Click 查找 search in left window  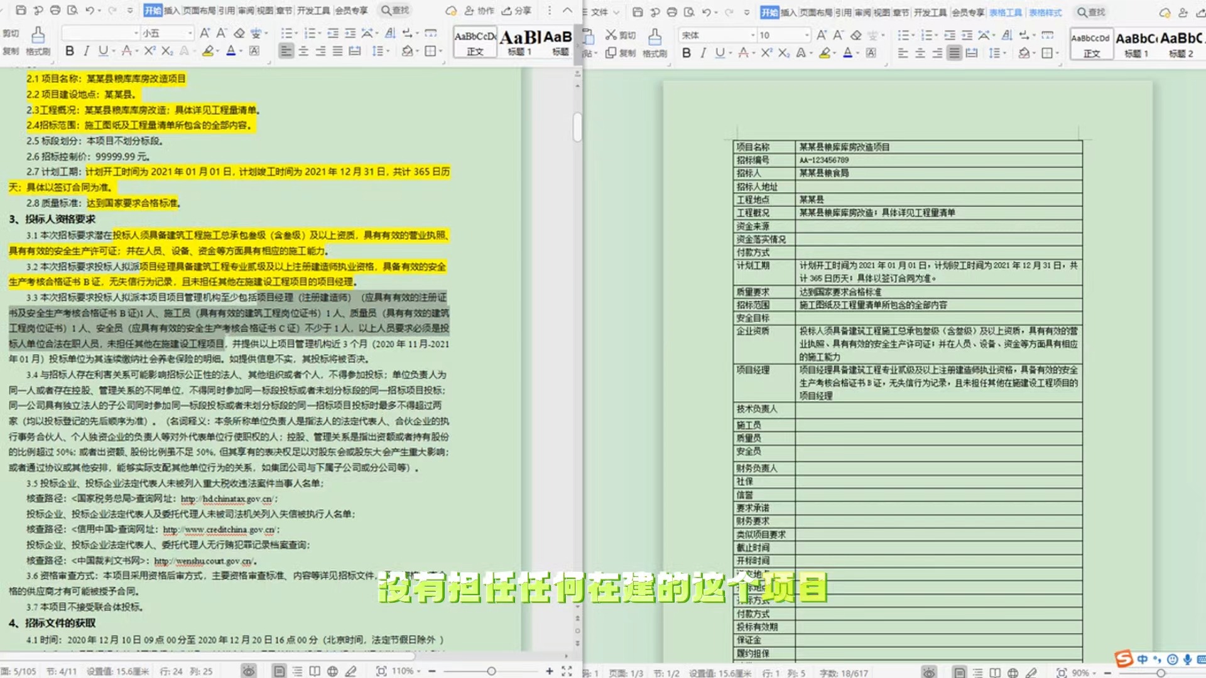tap(395, 11)
